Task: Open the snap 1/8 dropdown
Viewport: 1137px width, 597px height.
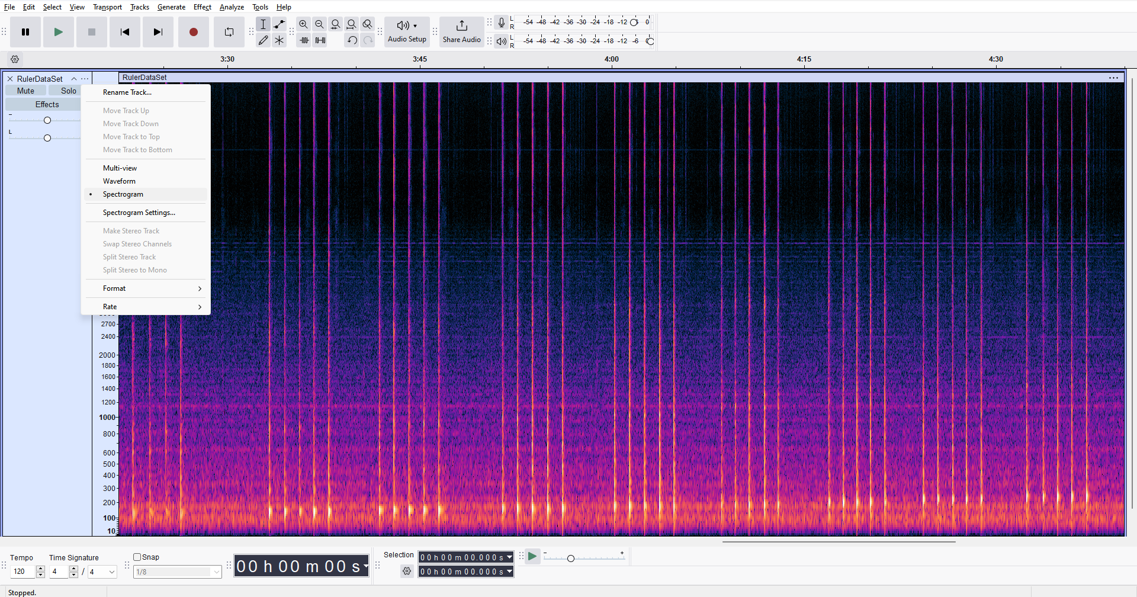Action: 217,572
